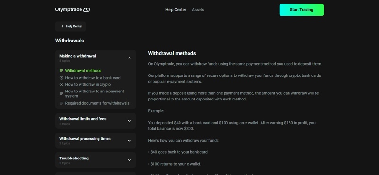The width and height of the screenshot is (379, 175).
Task: Click the $100 returns to your e-wallet line
Action: click(175, 164)
